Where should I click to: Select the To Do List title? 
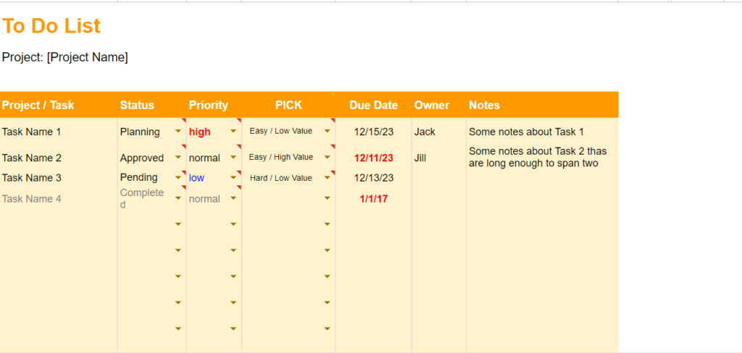point(51,26)
